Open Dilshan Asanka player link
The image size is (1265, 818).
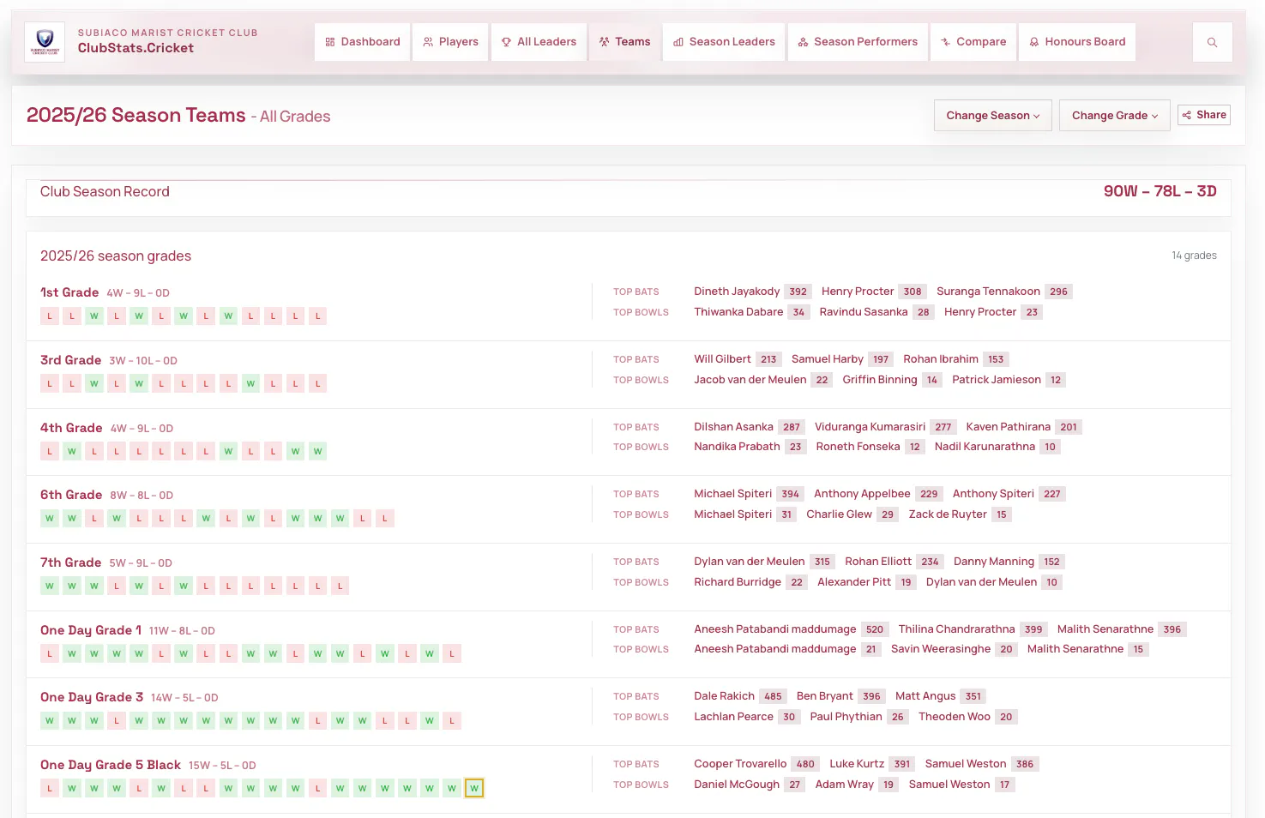pos(733,427)
